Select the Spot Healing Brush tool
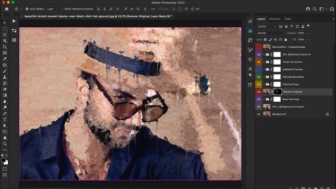Viewport: 336px width, 189px height. (x=5, y=65)
